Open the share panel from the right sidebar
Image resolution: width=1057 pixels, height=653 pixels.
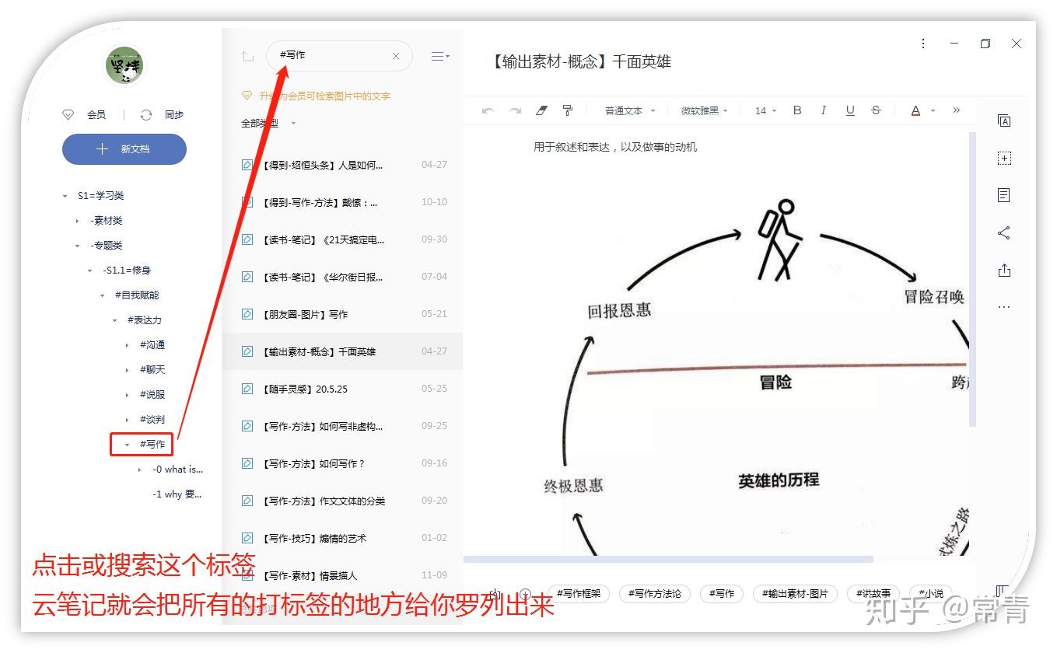click(1004, 232)
